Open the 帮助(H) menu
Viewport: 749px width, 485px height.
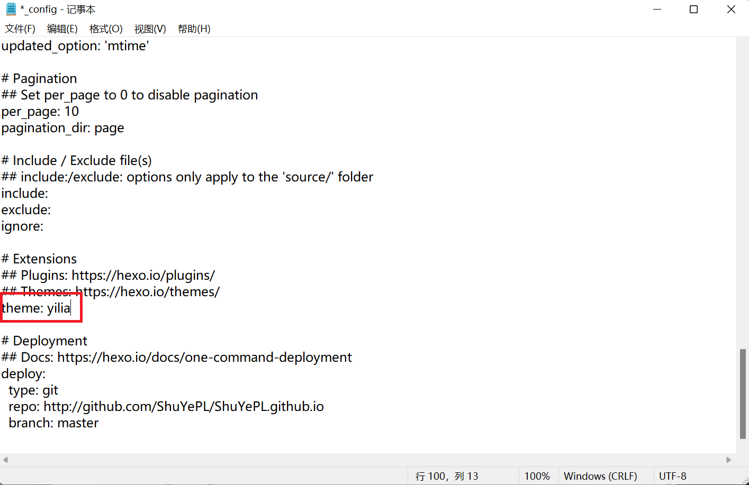point(194,29)
